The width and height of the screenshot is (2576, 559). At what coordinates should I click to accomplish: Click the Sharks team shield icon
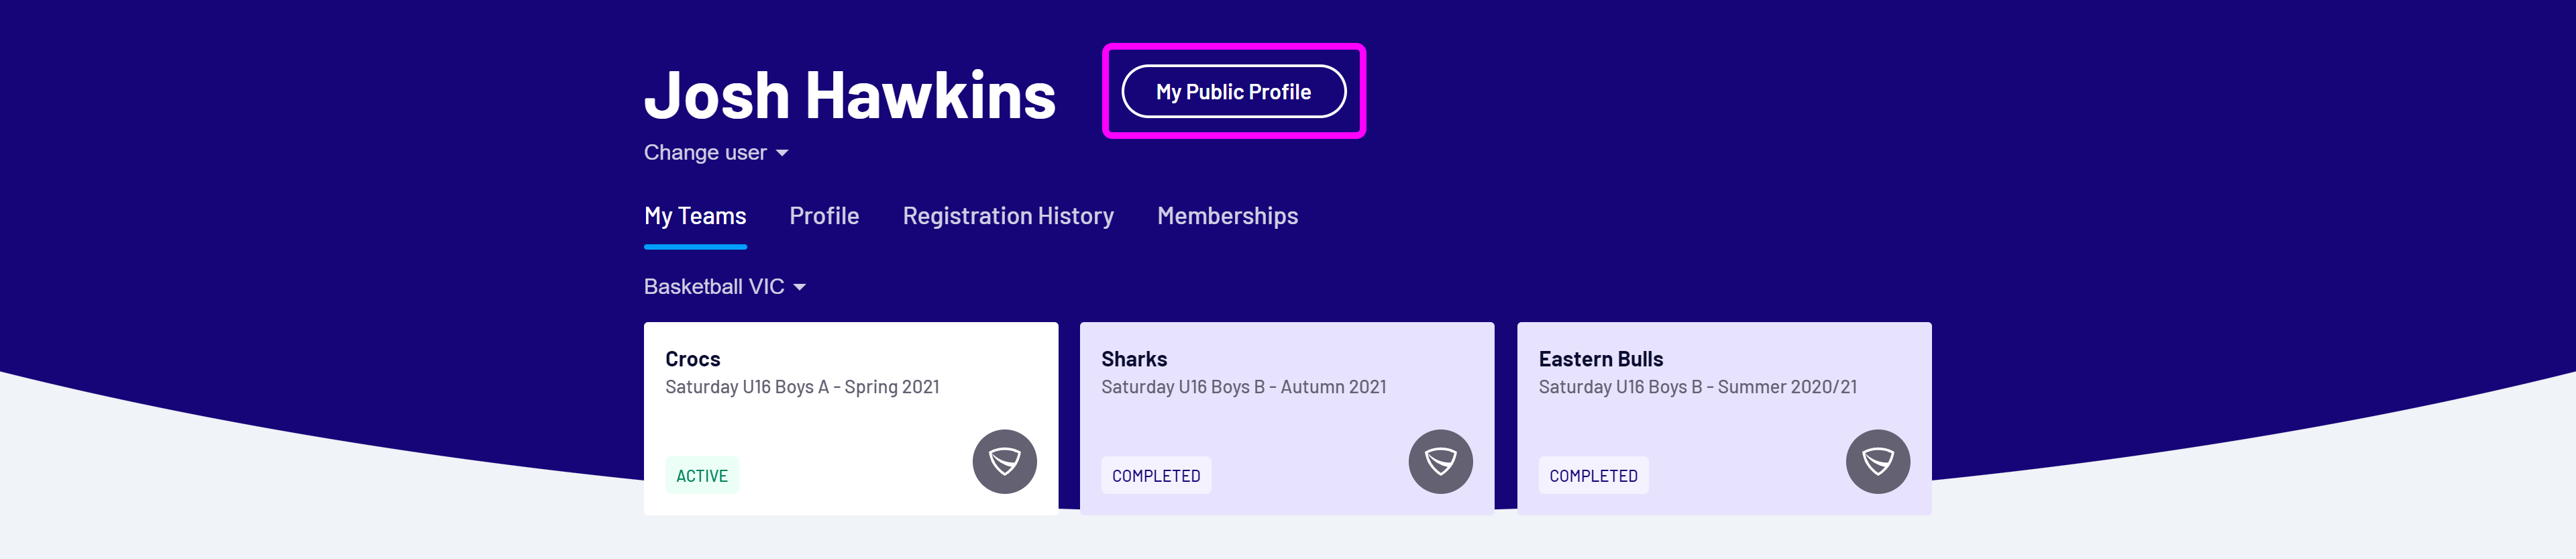1441,462
